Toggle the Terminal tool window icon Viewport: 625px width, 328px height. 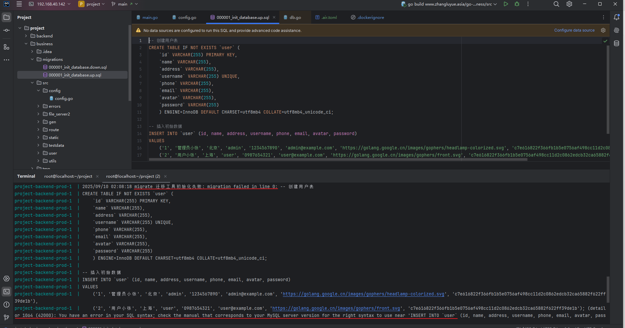coord(7,292)
